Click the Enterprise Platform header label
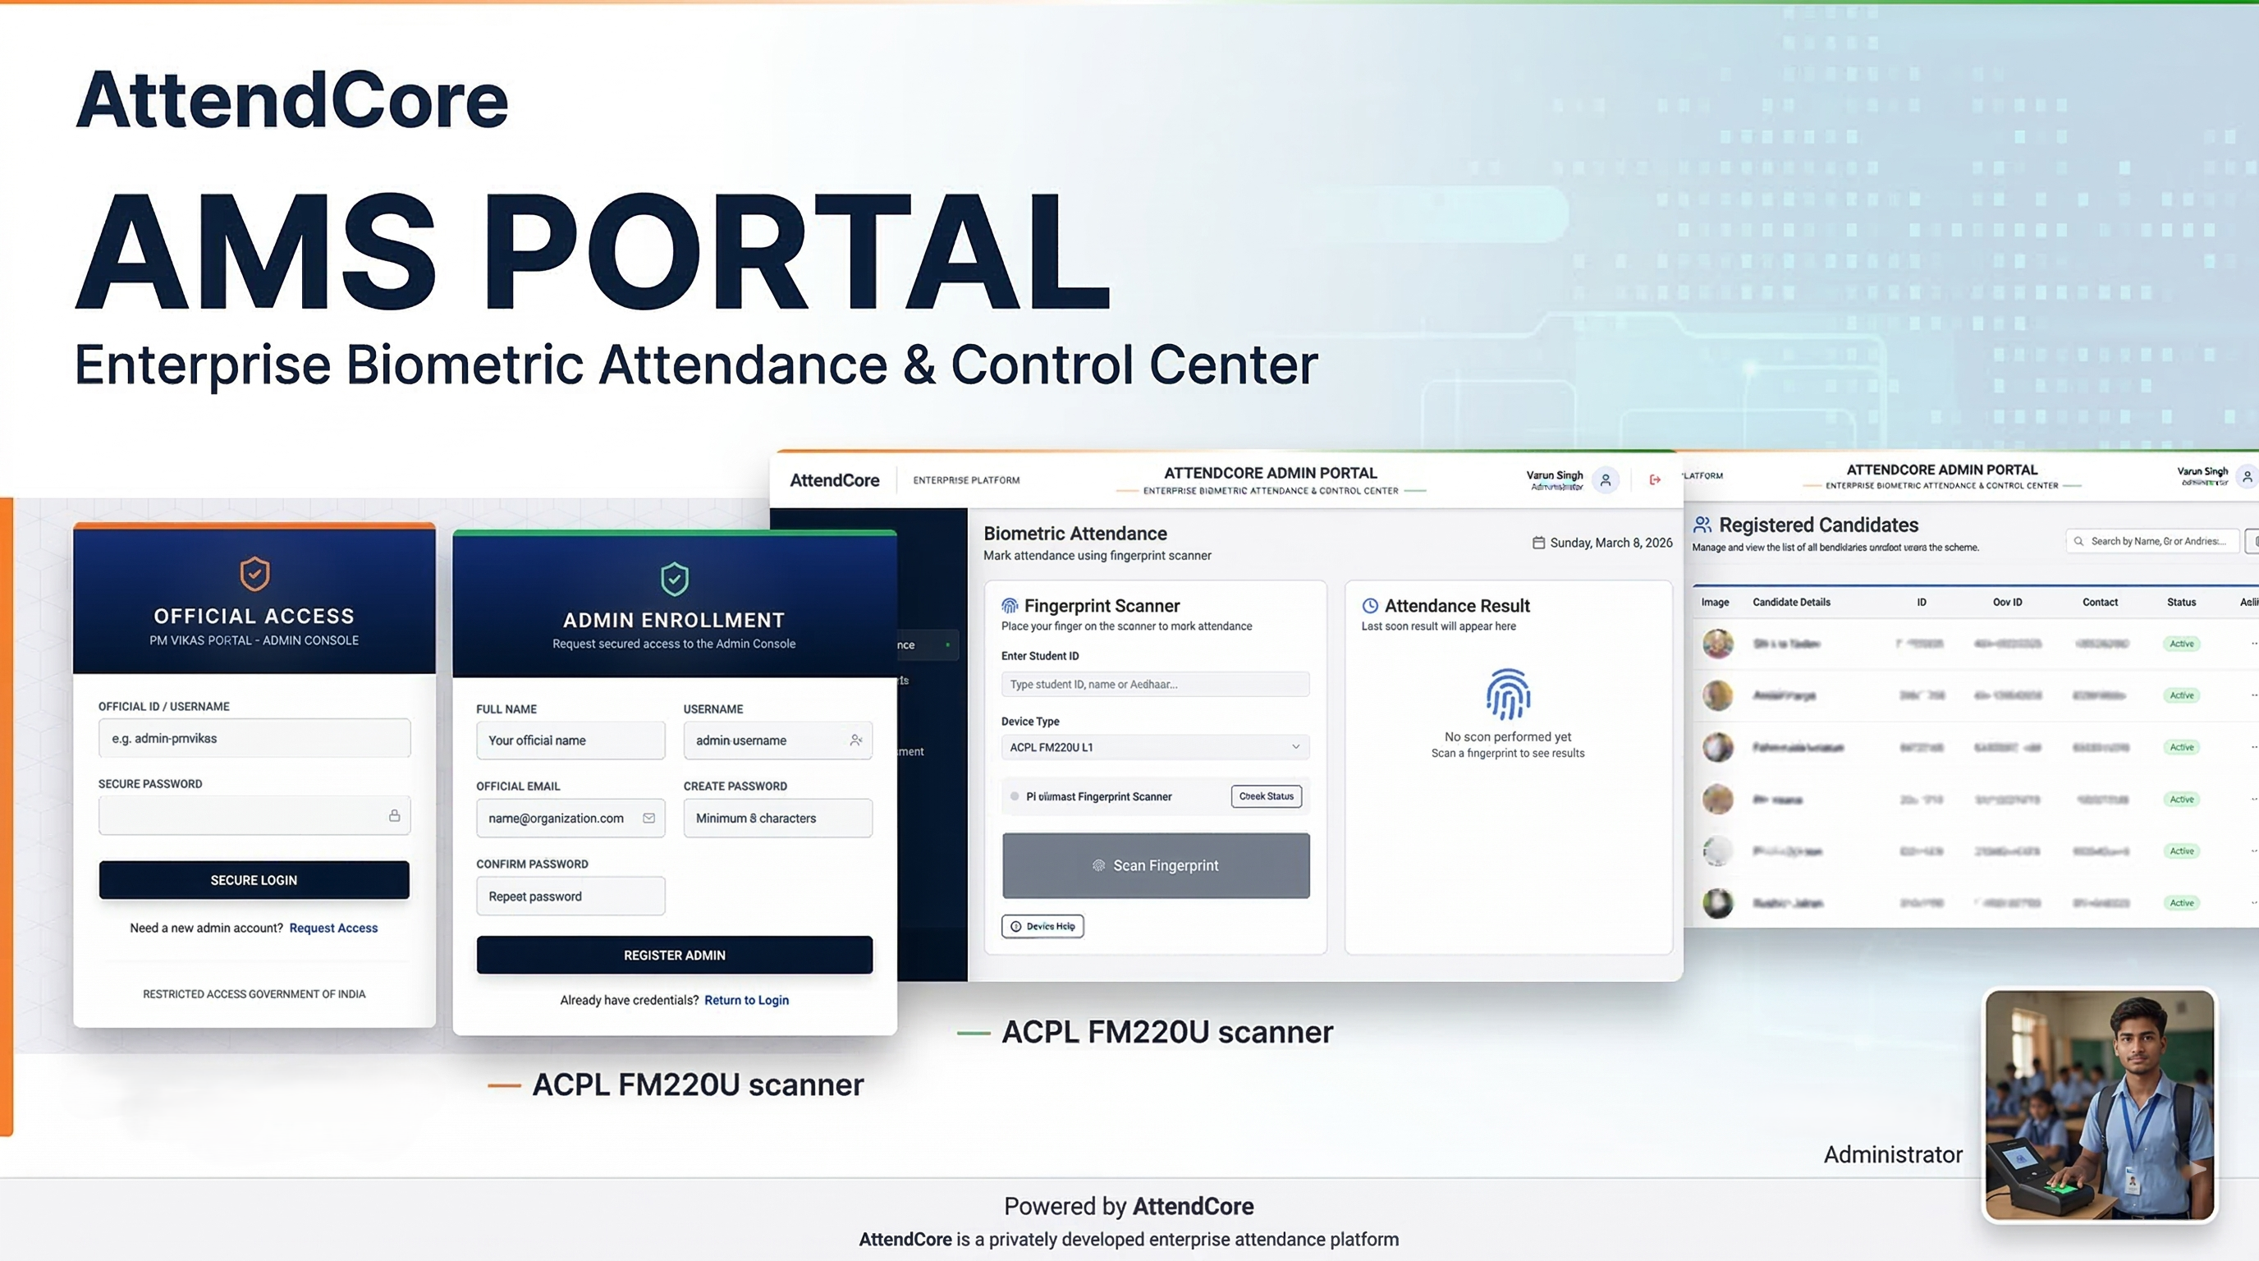The image size is (2259, 1261). pyautogui.click(x=966, y=480)
